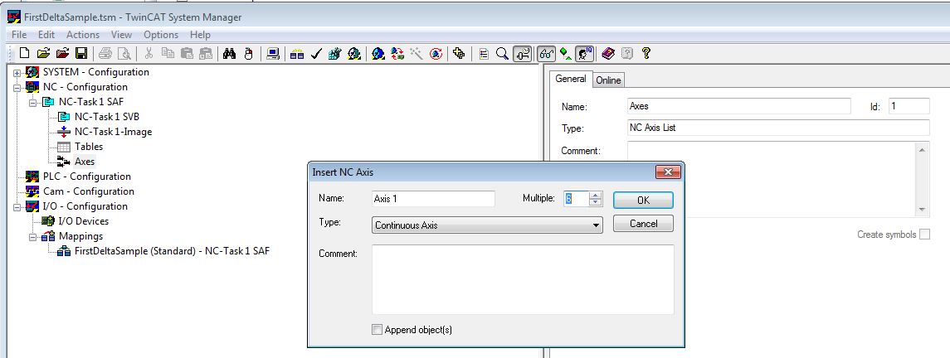Select NC-Task 1 SVB tree item

point(107,117)
